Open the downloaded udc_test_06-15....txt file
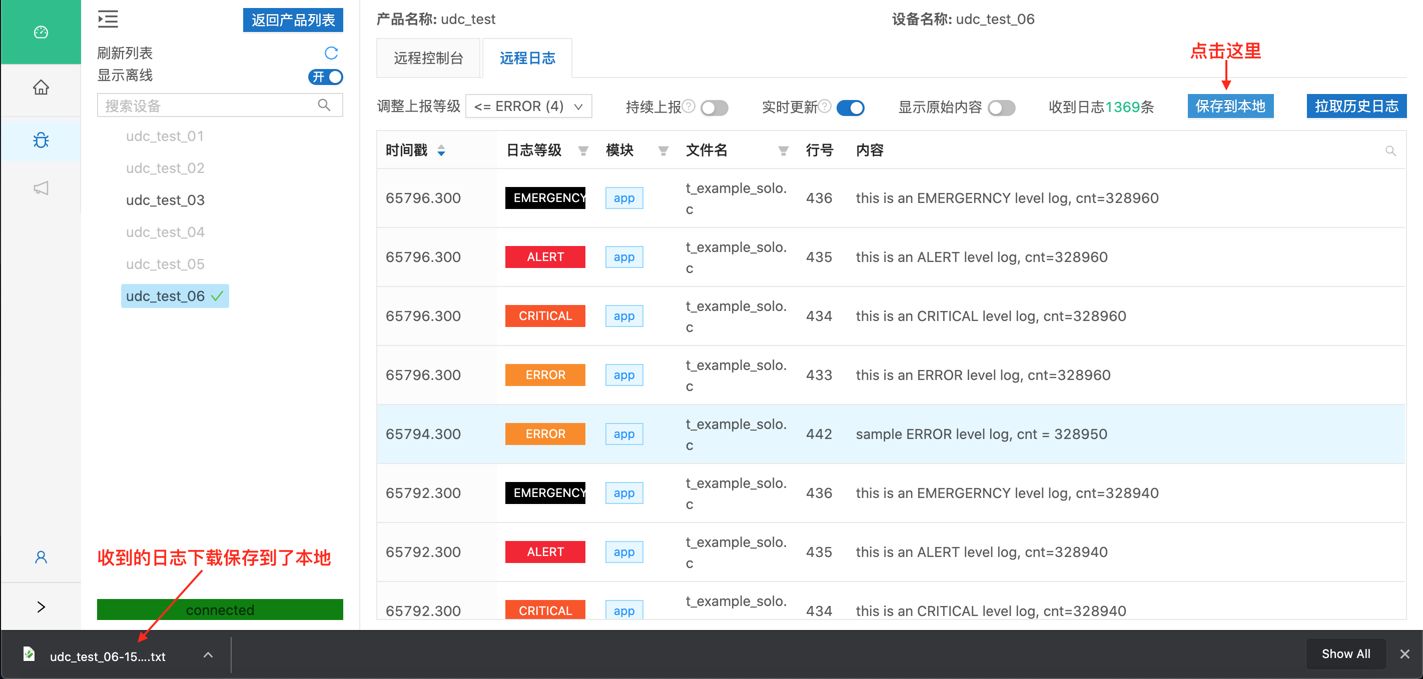 tap(108, 656)
